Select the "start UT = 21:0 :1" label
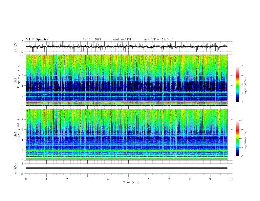This screenshot has height=201, width=260. click(x=159, y=39)
